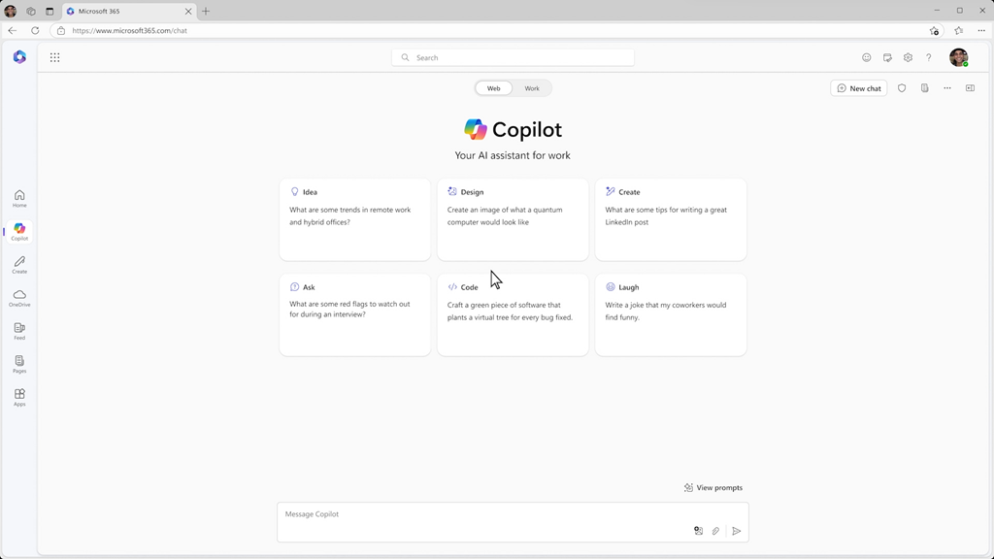994x559 pixels.
Task: View site information lock icon
Action: coord(61,30)
